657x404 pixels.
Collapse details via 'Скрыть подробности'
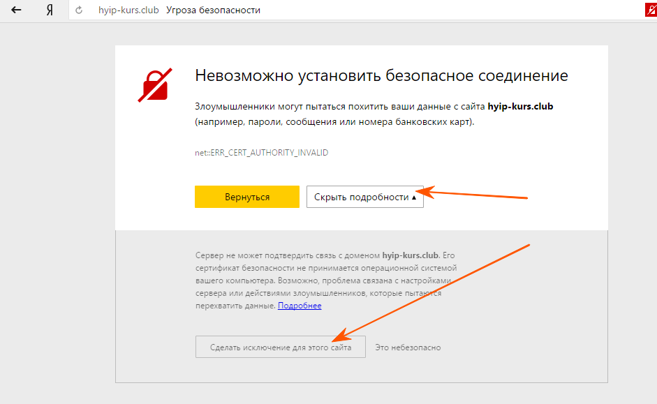361,197
